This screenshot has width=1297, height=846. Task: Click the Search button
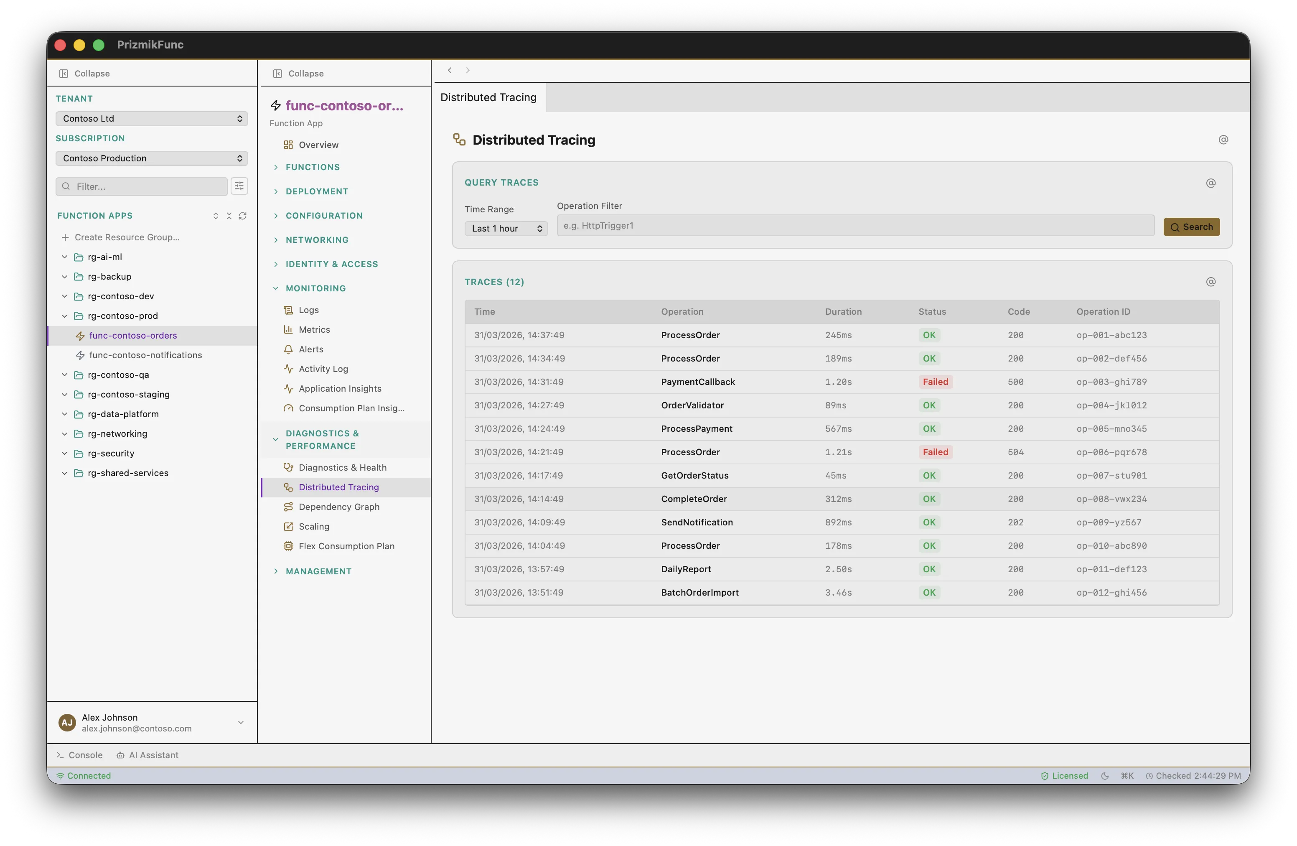pos(1191,227)
